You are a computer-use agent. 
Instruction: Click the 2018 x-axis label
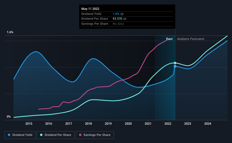coord(88,124)
